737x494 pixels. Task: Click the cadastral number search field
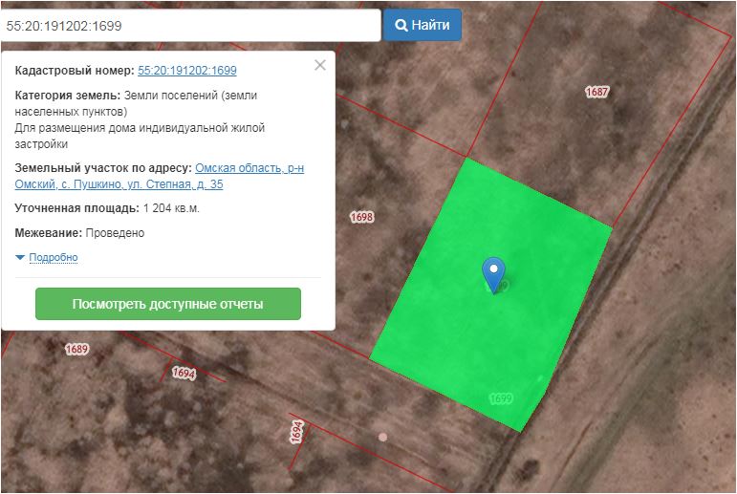(x=190, y=26)
